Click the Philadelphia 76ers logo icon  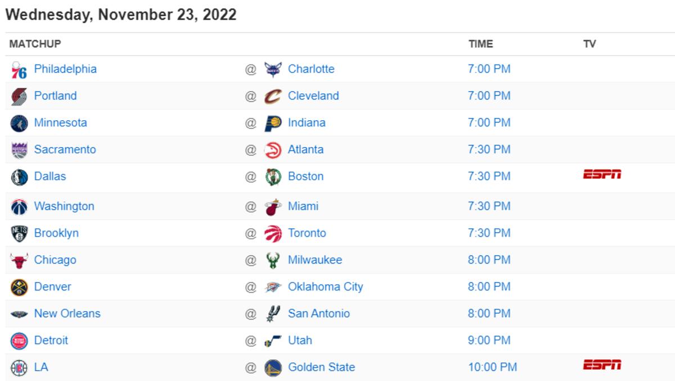19,70
